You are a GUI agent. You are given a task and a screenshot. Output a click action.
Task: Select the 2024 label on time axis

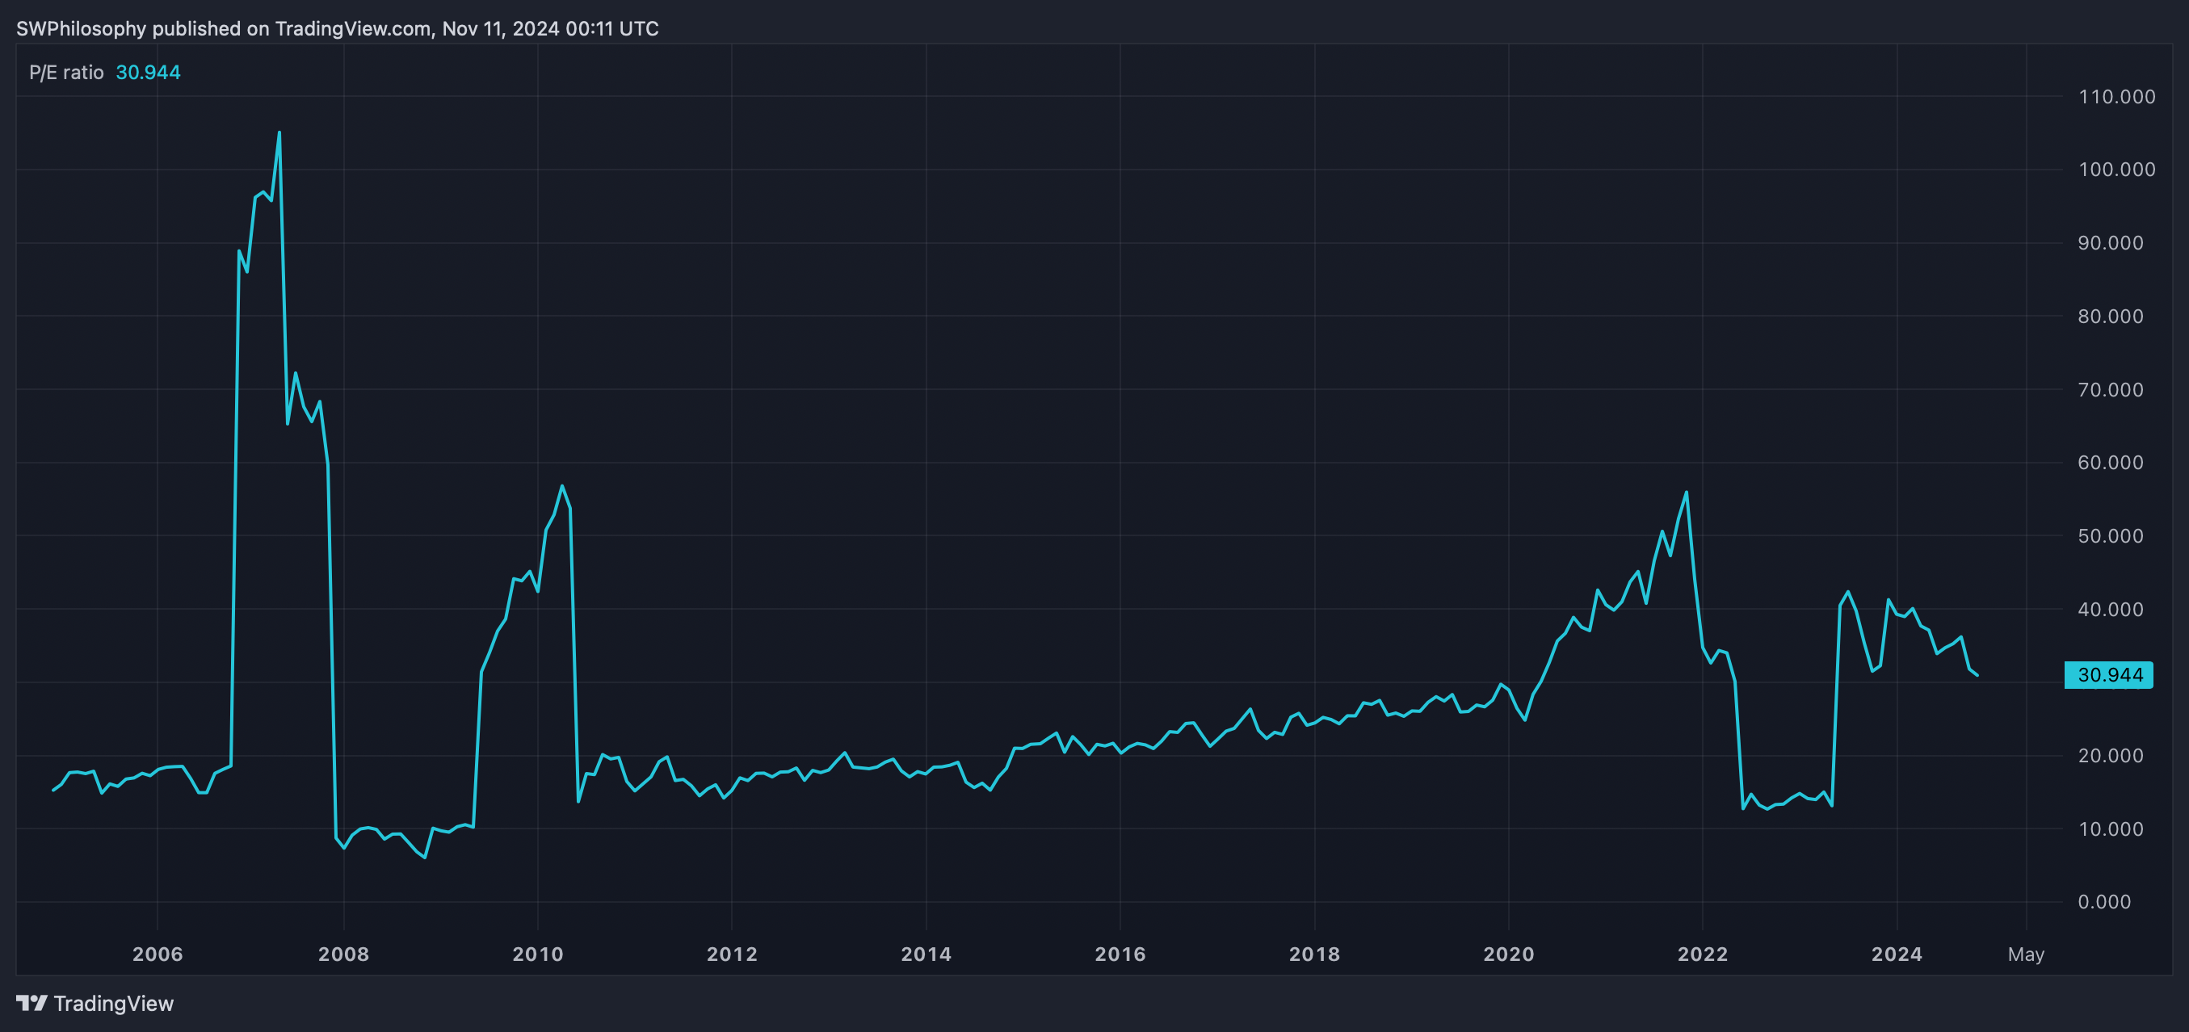coord(1896,954)
